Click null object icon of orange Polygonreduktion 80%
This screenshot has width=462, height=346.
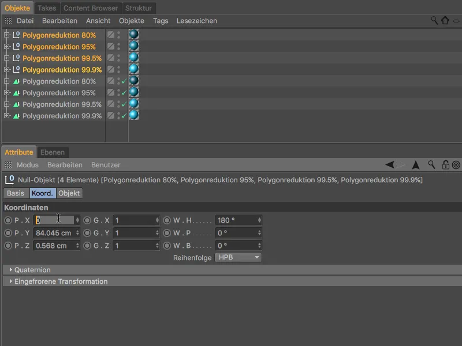point(16,35)
